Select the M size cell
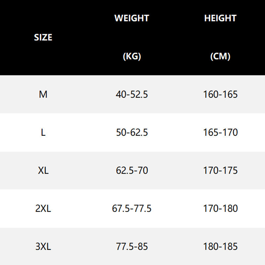The width and height of the screenshot is (265, 265). click(x=43, y=94)
